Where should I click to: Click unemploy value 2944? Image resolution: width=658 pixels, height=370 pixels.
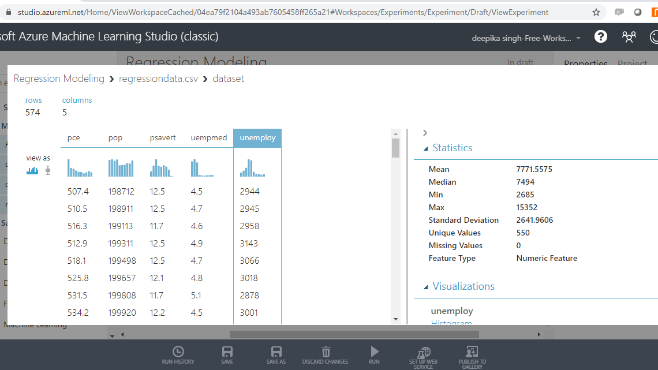[250, 191]
